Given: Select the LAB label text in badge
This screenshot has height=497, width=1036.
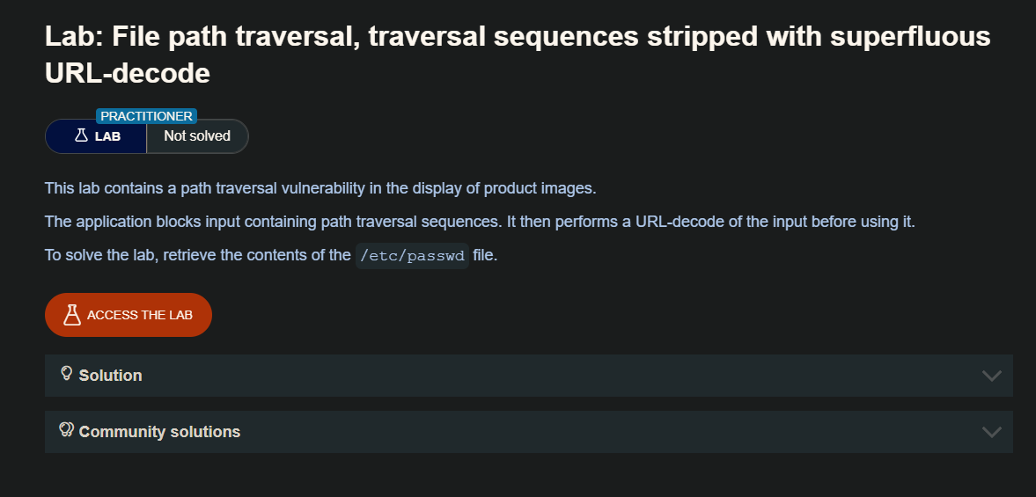Looking at the screenshot, I should tap(107, 137).
